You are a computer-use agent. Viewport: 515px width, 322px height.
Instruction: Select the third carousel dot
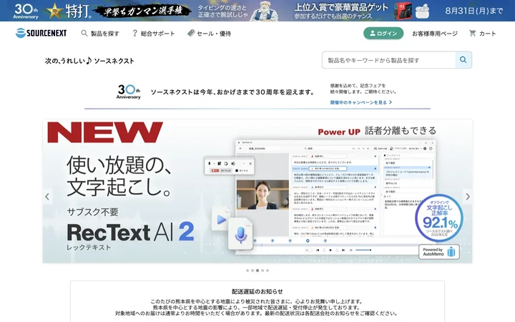click(x=257, y=270)
